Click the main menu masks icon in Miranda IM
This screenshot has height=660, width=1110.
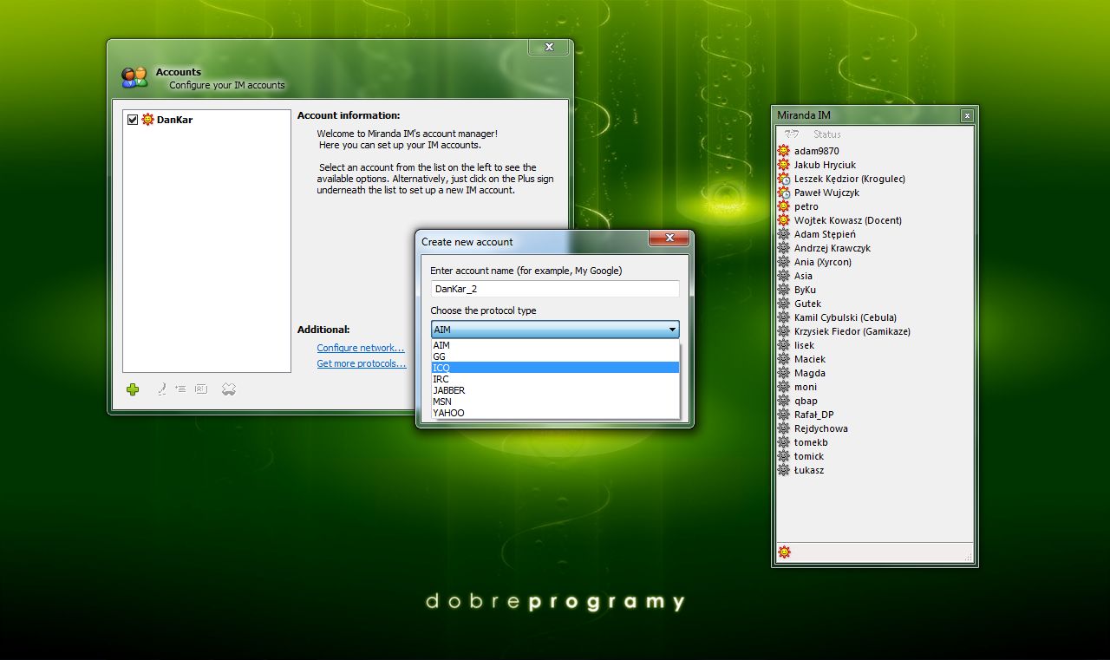(x=791, y=134)
